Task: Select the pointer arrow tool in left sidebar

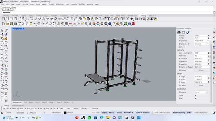Action: tap(2, 31)
